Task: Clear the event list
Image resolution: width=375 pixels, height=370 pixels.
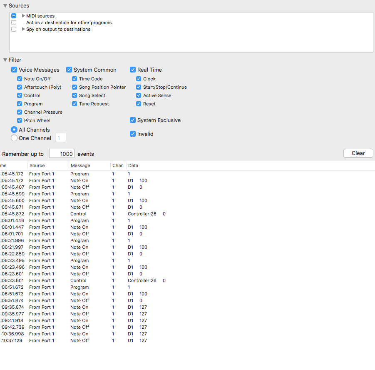Action: pyautogui.click(x=358, y=153)
